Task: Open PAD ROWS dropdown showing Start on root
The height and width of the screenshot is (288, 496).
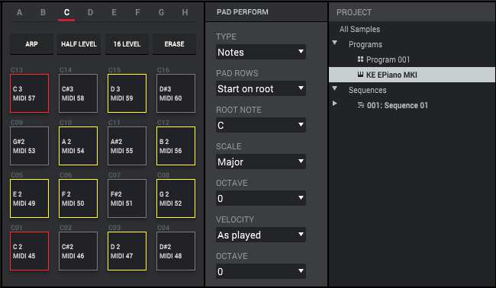Action: tap(261, 88)
